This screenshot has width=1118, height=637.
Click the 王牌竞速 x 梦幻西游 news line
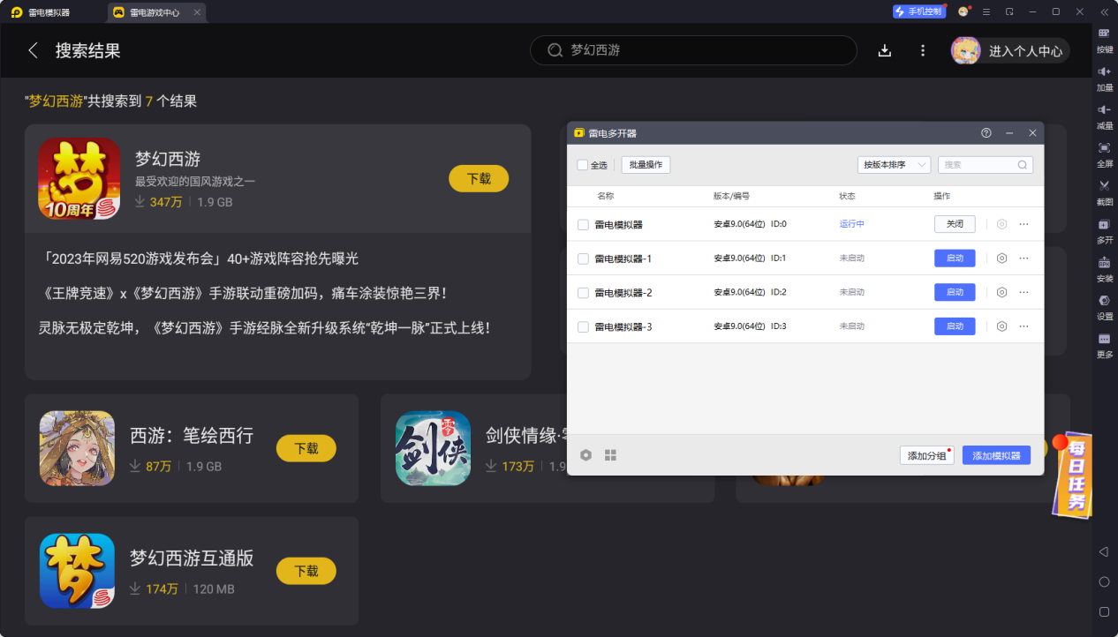(244, 293)
